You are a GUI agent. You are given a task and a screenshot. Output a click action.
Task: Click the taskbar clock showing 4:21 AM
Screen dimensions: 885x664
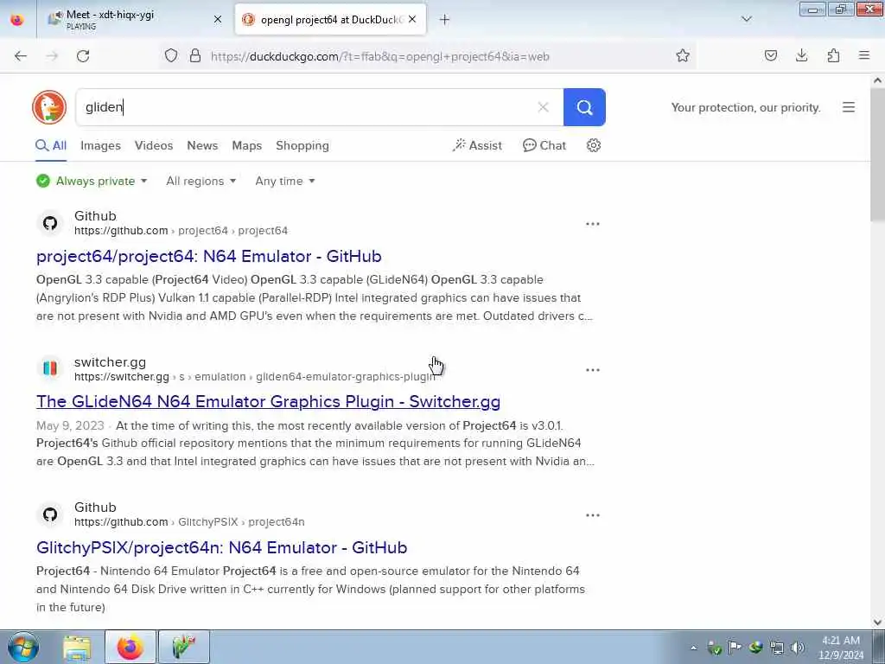[841, 647]
